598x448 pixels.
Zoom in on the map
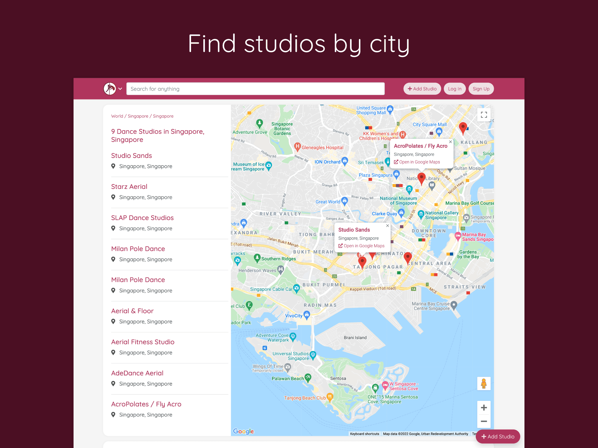pos(484,408)
